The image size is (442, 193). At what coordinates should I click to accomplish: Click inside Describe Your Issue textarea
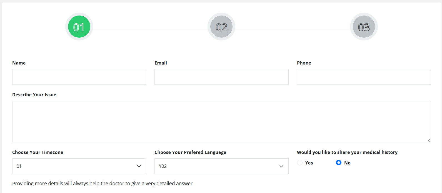[x=221, y=121]
